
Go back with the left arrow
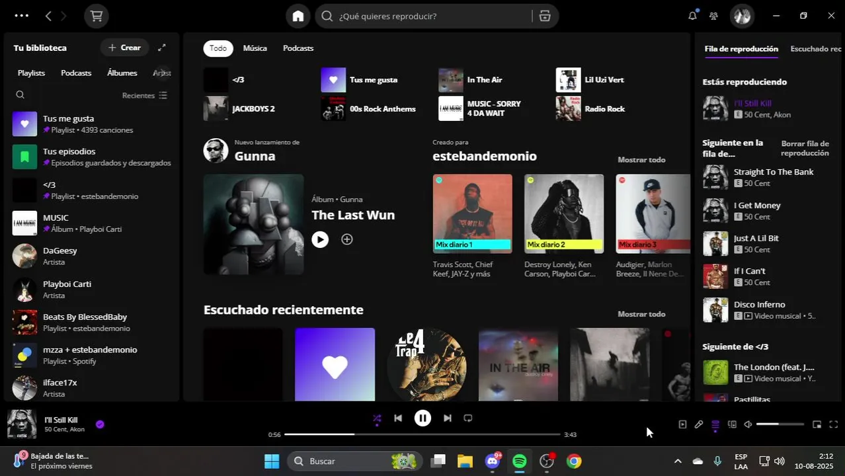tap(48, 16)
